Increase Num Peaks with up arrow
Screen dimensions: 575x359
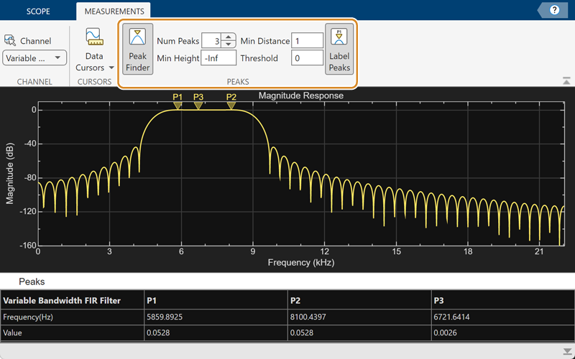tap(229, 37)
